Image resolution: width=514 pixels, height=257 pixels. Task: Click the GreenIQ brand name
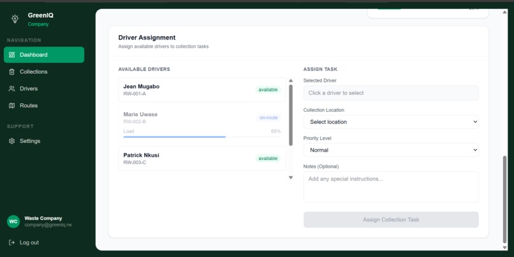(x=41, y=15)
